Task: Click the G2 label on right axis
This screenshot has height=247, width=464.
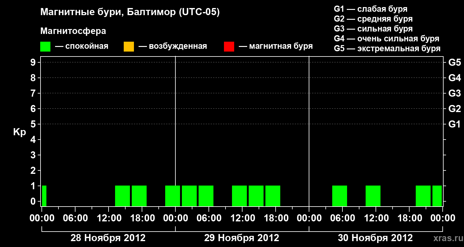Action: coord(455,109)
